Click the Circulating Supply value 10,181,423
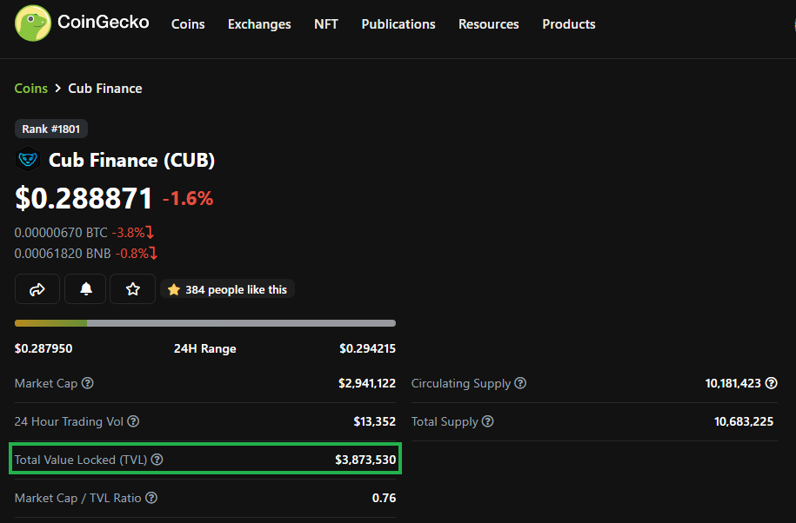 pyautogui.click(x=733, y=383)
